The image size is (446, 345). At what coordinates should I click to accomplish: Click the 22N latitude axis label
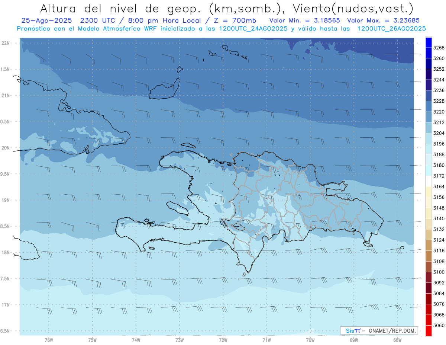coord(6,43)
